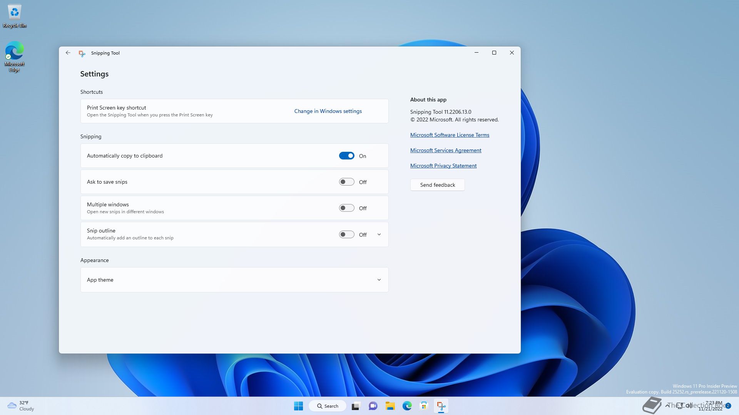The height and width of the screenshot is (415, 739).
Task: Show hidden system tray icons
Action: coord(667,406)
